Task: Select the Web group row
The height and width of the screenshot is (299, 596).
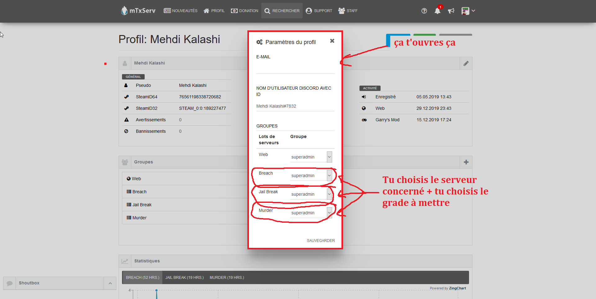Action: [185, 179]
